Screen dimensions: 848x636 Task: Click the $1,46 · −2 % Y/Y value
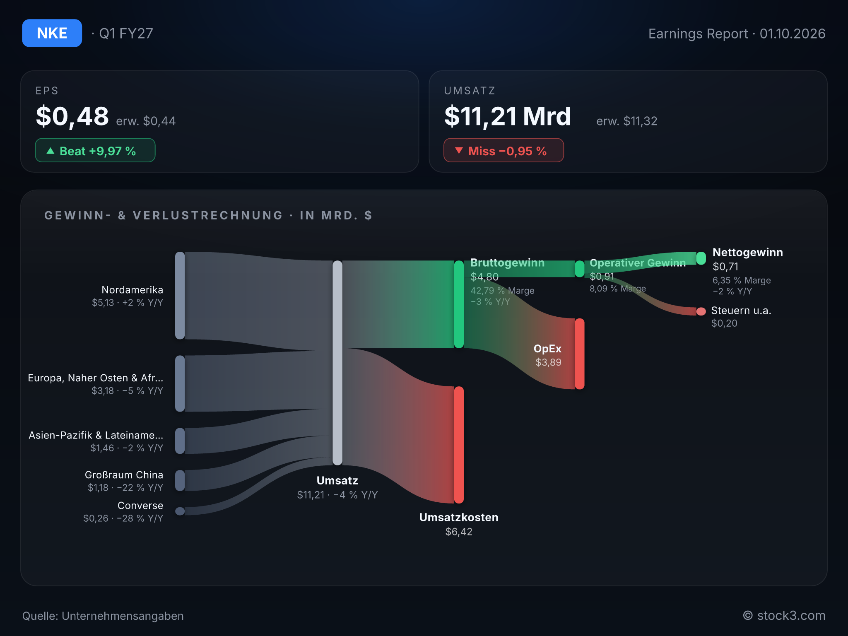(x=127, y=448)
